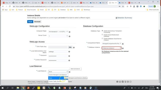Screen dimensions: 161x90
Task: Open Contact Us footer link
Action: point(39,81)
